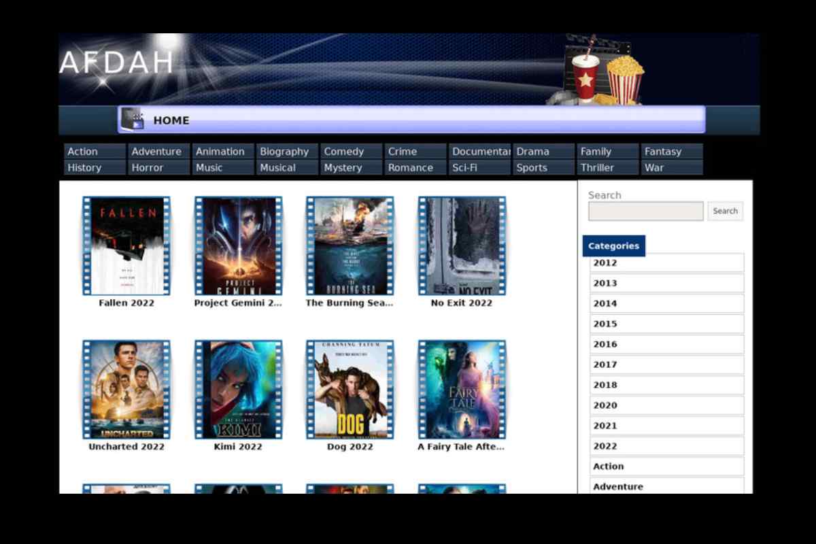Click 'The Burning Sea...' title link
Screen dimensions: 816x544
(350, 303)
